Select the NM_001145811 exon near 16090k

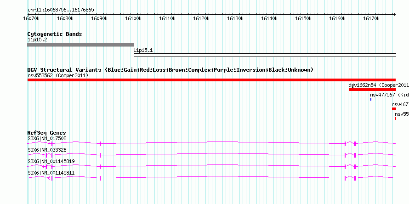100,178
